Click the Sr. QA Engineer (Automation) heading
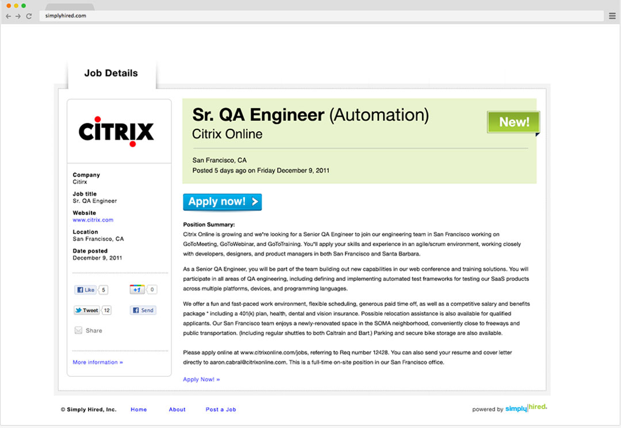Viewport: 621px width, 428px height. coord(310,115)
